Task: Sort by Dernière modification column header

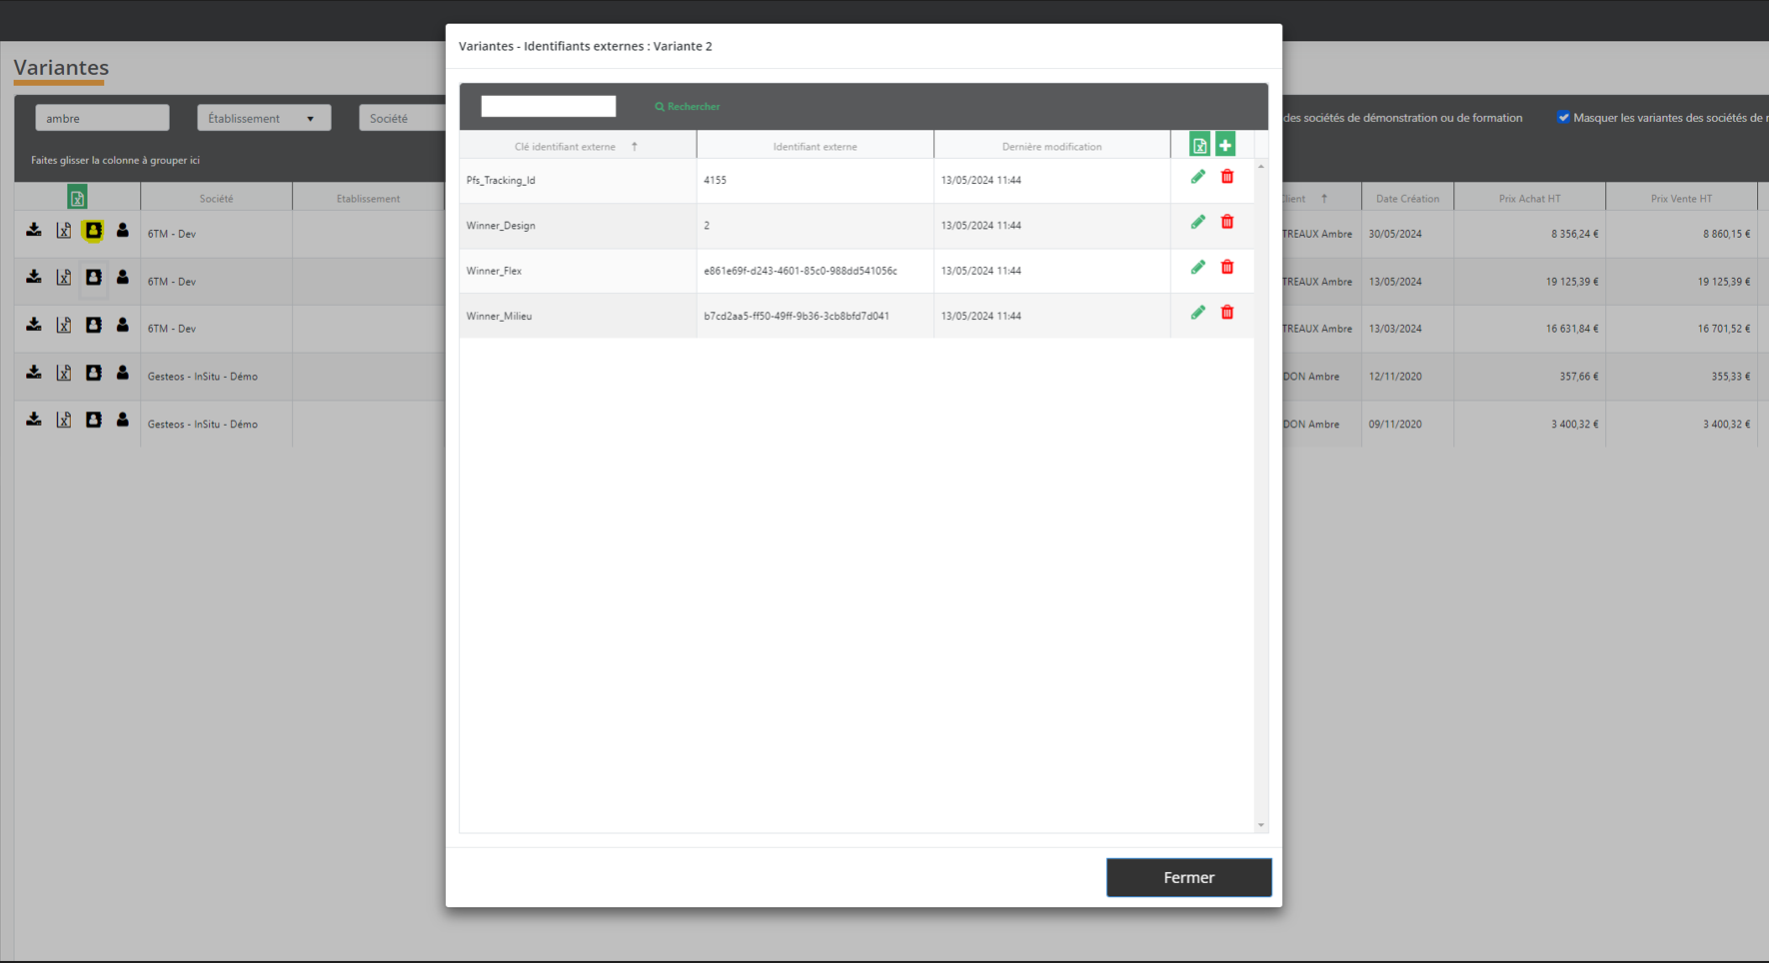Action: coord(1051,147)
